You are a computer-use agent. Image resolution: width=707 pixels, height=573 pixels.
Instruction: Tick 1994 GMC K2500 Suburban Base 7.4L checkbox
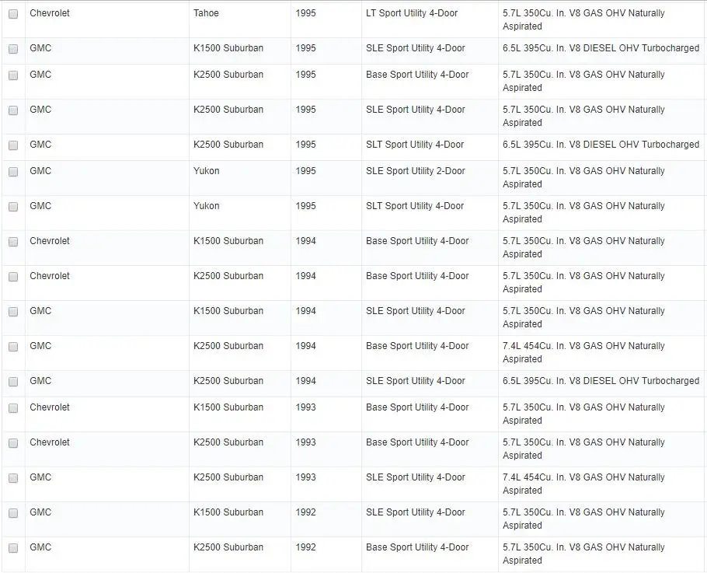click(x=13, y=347)
